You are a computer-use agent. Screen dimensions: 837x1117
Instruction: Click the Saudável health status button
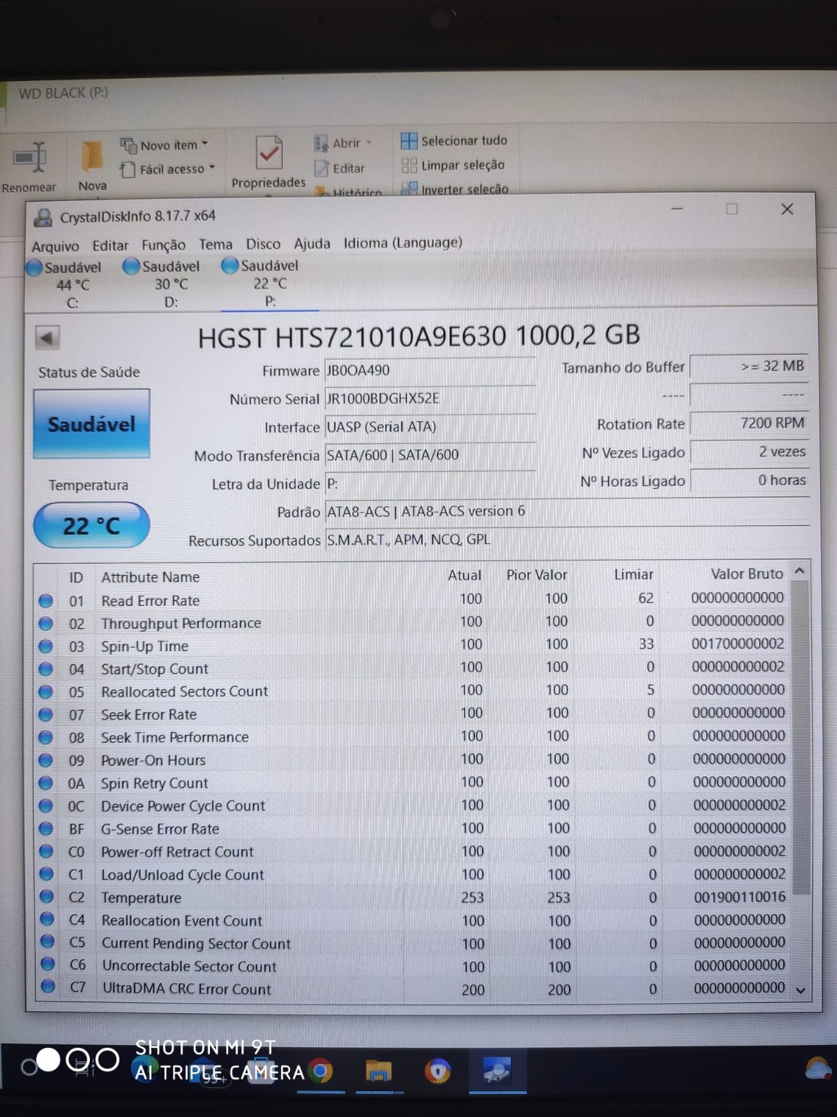coord(91,424)
